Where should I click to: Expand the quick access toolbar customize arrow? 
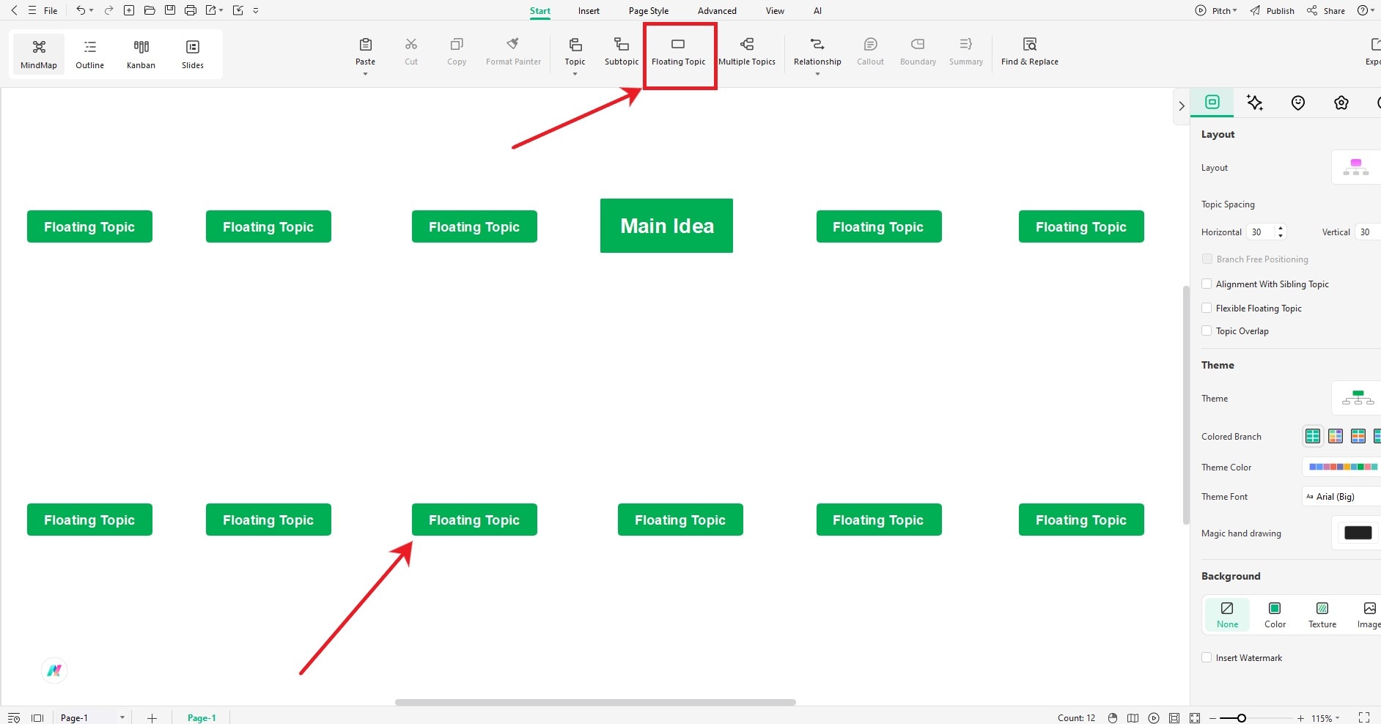coord(256,10)
